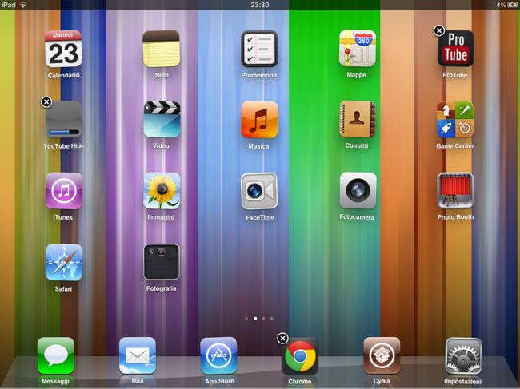This screenshot has height=389, width=520.
Task: Open the Fotocamera app
Action: (x=358, y=191)
